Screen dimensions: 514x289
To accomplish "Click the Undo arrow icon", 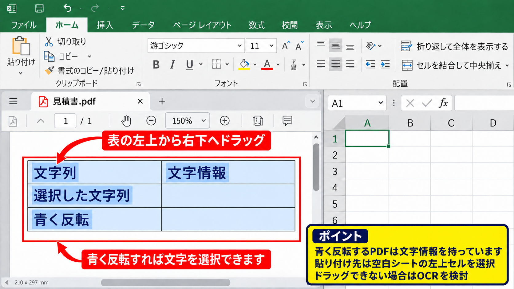I will point(67,8).
